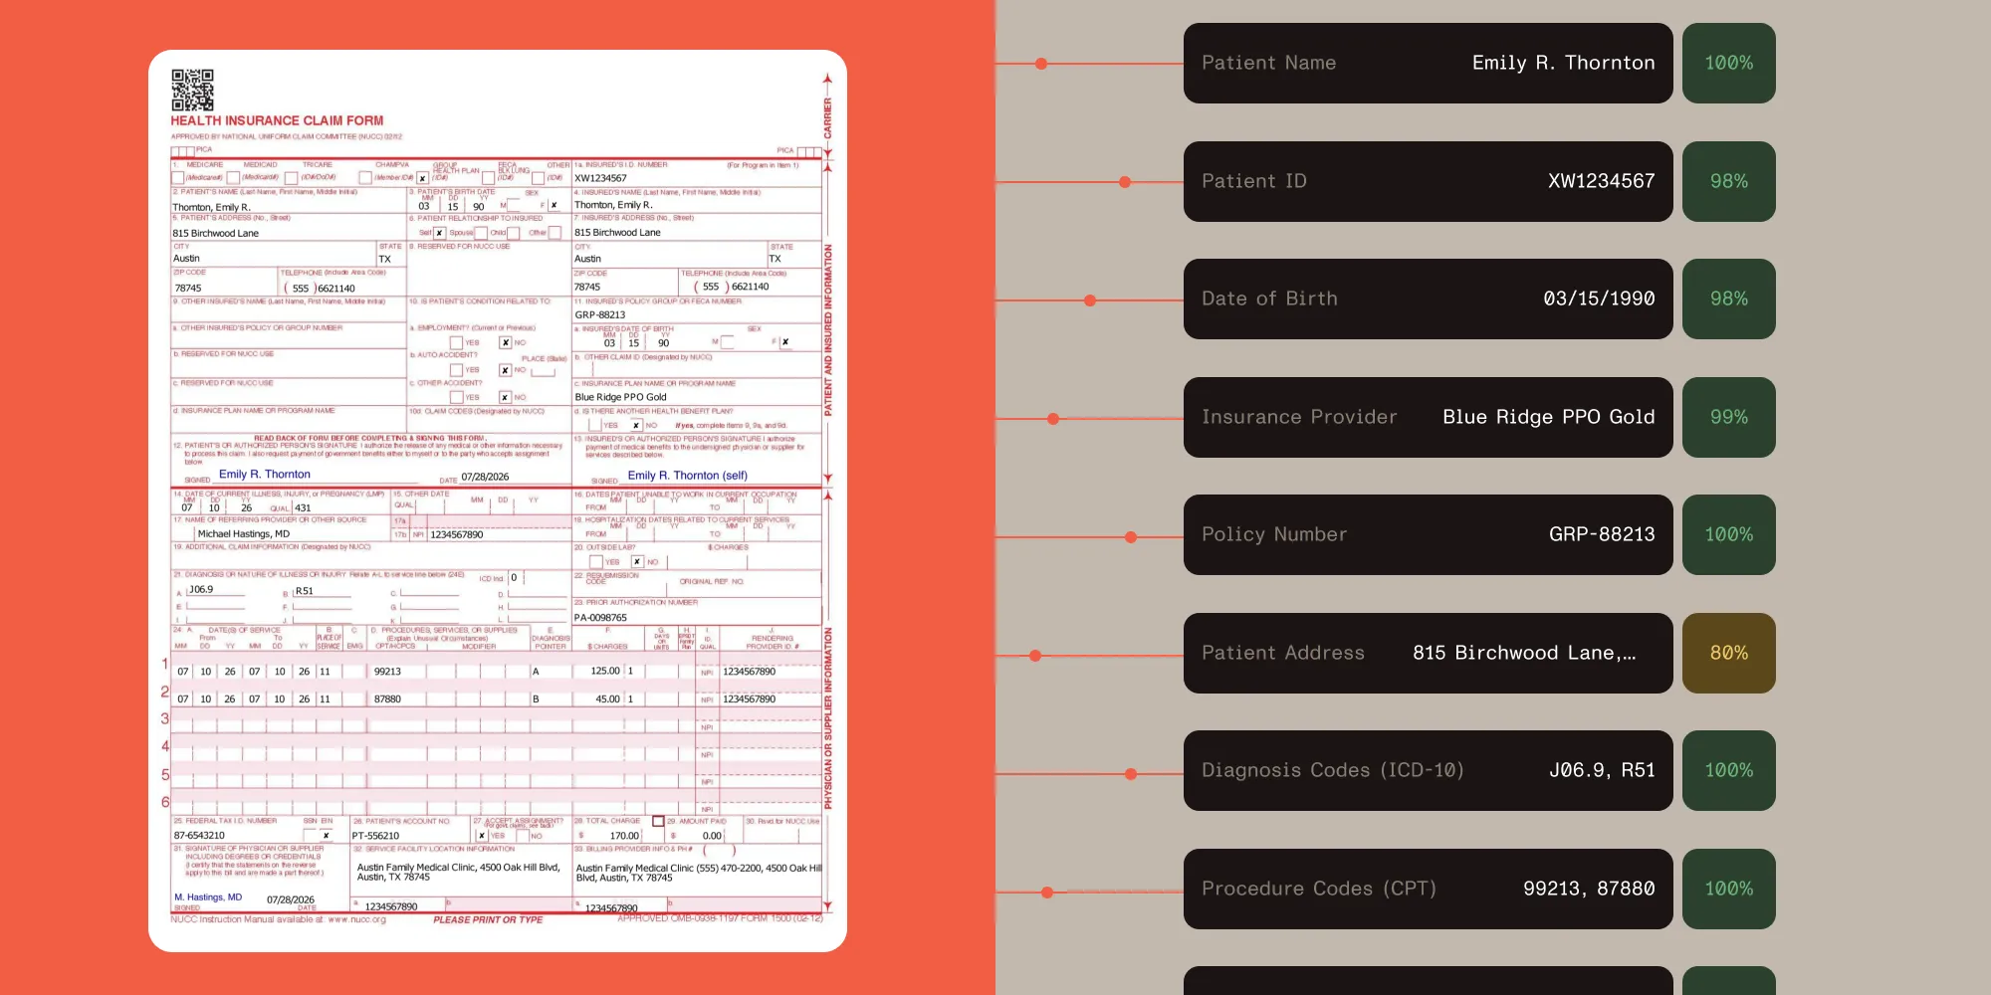Click the 100% badge beside Diagnosis Codes
1991x995 pixels.
1728,770
